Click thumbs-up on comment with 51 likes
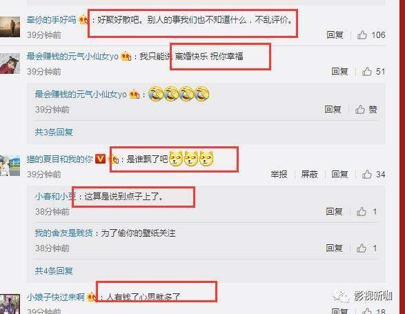Viewport: 405px width, 314px height. click(367, 71)
